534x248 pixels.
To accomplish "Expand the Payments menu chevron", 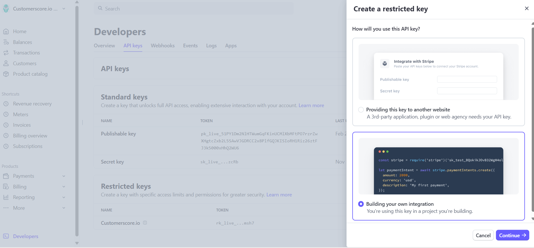I will (x=64, y=176).
